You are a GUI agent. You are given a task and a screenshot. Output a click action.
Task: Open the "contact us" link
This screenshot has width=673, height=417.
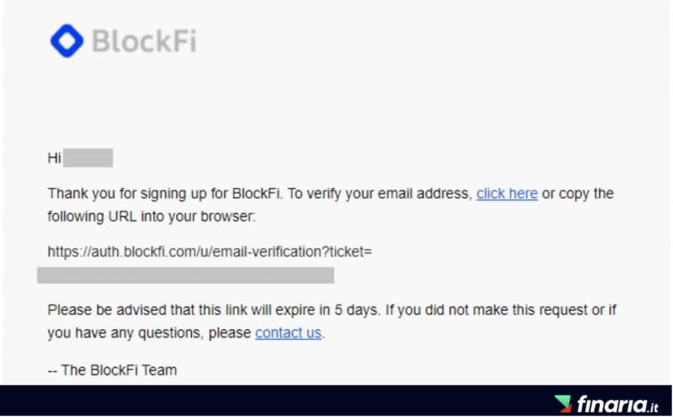[x=289, y=333]
